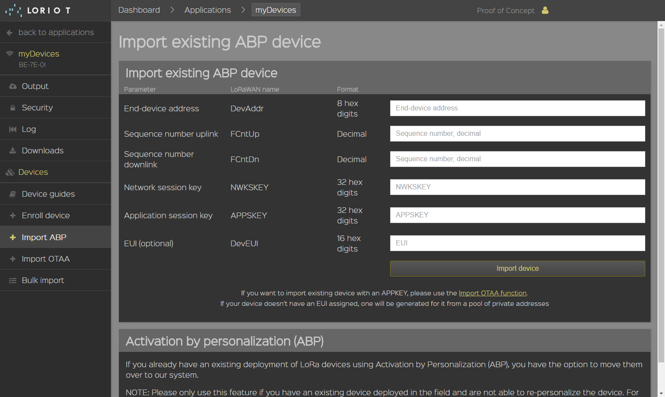Click the LoRaWAN name column header
665x397 pixels.
(255, 89)
